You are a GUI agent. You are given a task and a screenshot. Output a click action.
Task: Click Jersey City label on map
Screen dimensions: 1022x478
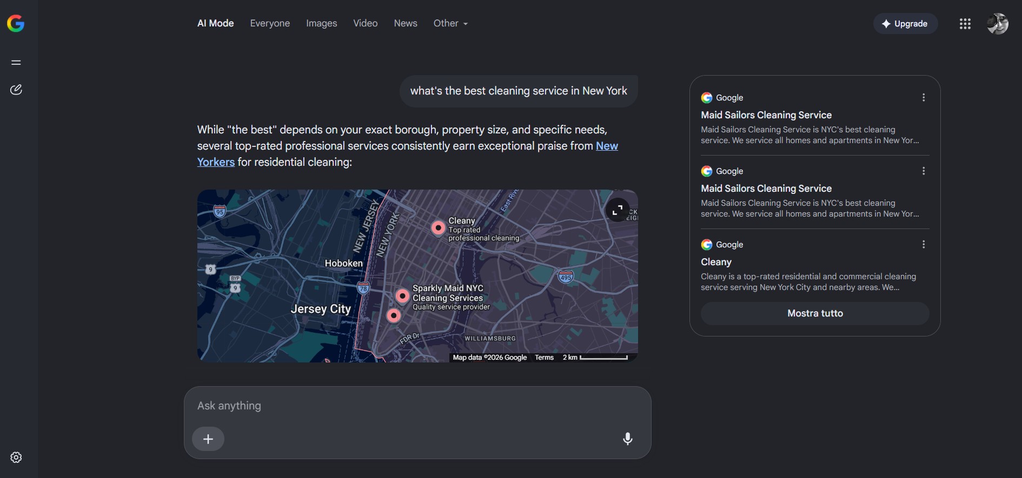tap(321, 309)
